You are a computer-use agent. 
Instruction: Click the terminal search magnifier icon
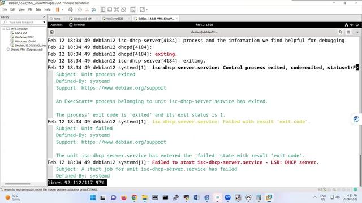[x=341, y=32]
